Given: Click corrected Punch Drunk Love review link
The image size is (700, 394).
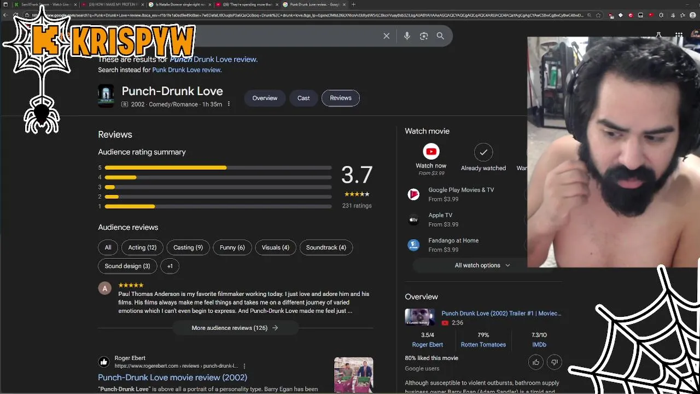Looking at the screenshot, I should coord(213,59).
